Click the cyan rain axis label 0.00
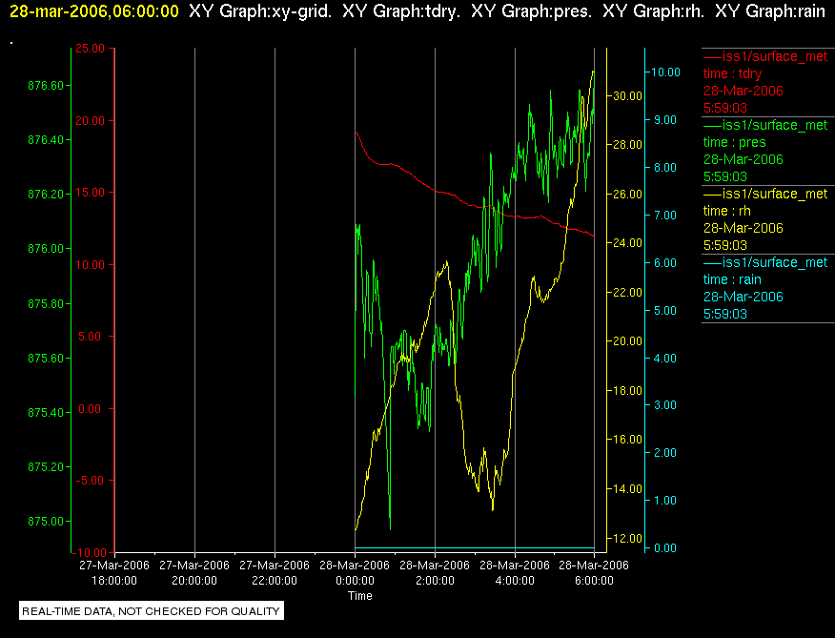The height and width of the screenshot is (638, 835). tap(665, 548)
